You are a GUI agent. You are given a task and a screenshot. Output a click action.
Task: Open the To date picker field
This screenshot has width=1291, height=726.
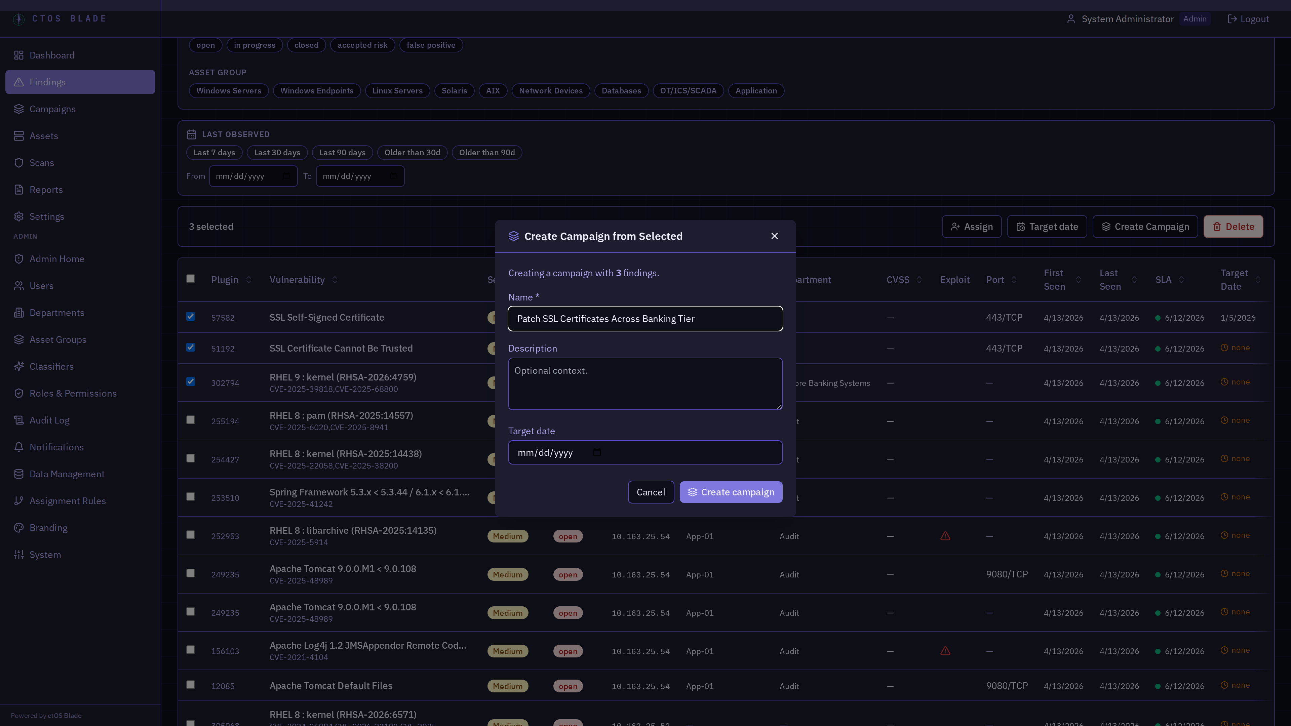[x=360, y=176]
